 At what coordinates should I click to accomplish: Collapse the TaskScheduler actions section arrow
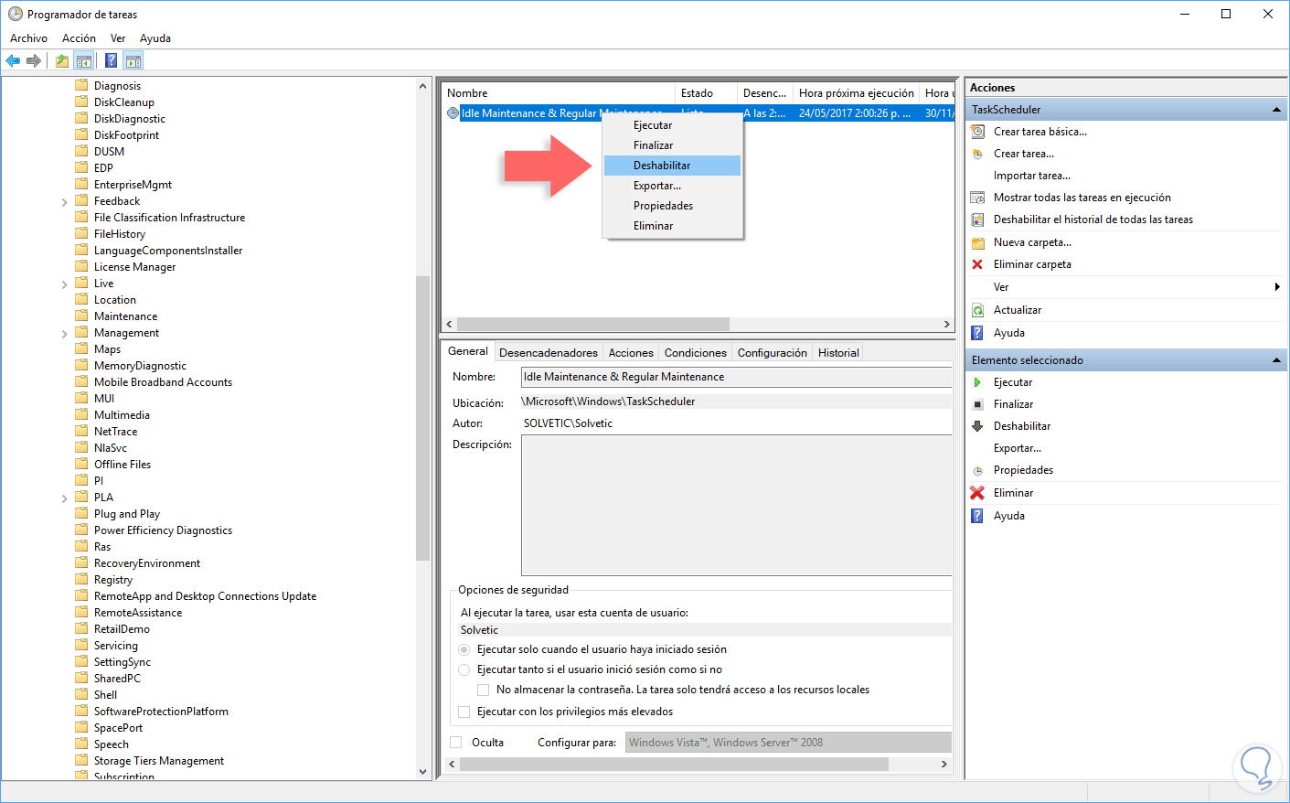pyautogui.click(x=1276, y=110)
